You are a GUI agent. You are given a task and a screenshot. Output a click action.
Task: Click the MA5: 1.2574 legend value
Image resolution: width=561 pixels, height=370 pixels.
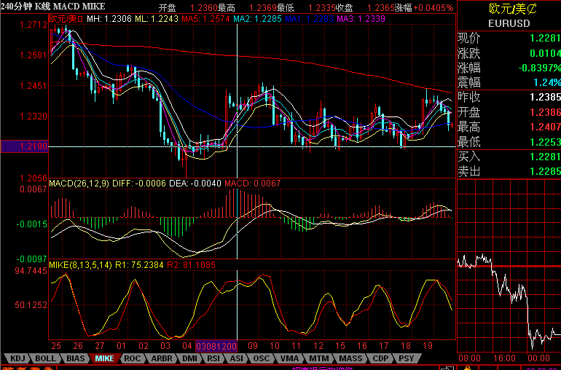click(205, 19)
